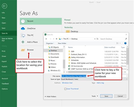Viewport: 134px width, 107px height.
Task: Open the Save as type dropdown
Action: coord(127,79)
